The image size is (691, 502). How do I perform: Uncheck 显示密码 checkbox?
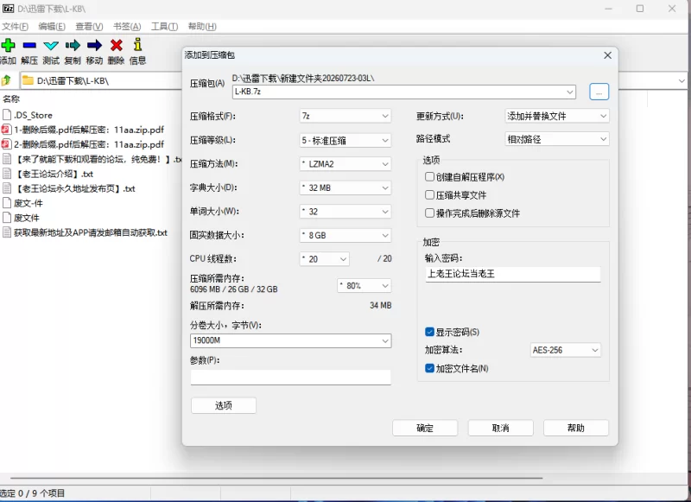[x=429, y=332]
